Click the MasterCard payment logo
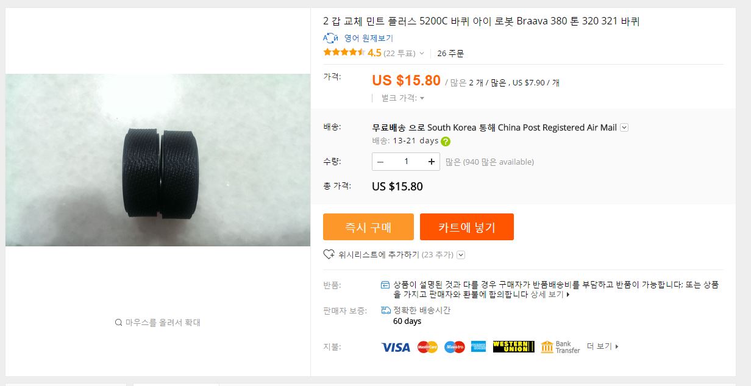The image size is (751, 386). point(427,347)
